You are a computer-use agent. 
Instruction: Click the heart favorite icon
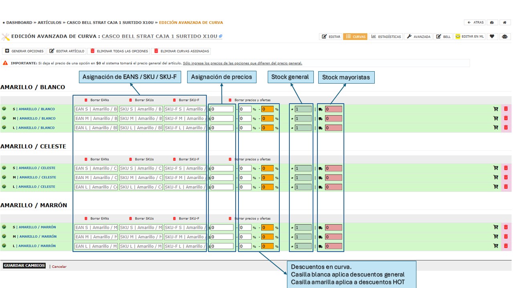492,36
